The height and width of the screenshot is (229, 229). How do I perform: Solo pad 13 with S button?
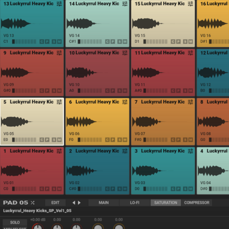pos(54,42)
